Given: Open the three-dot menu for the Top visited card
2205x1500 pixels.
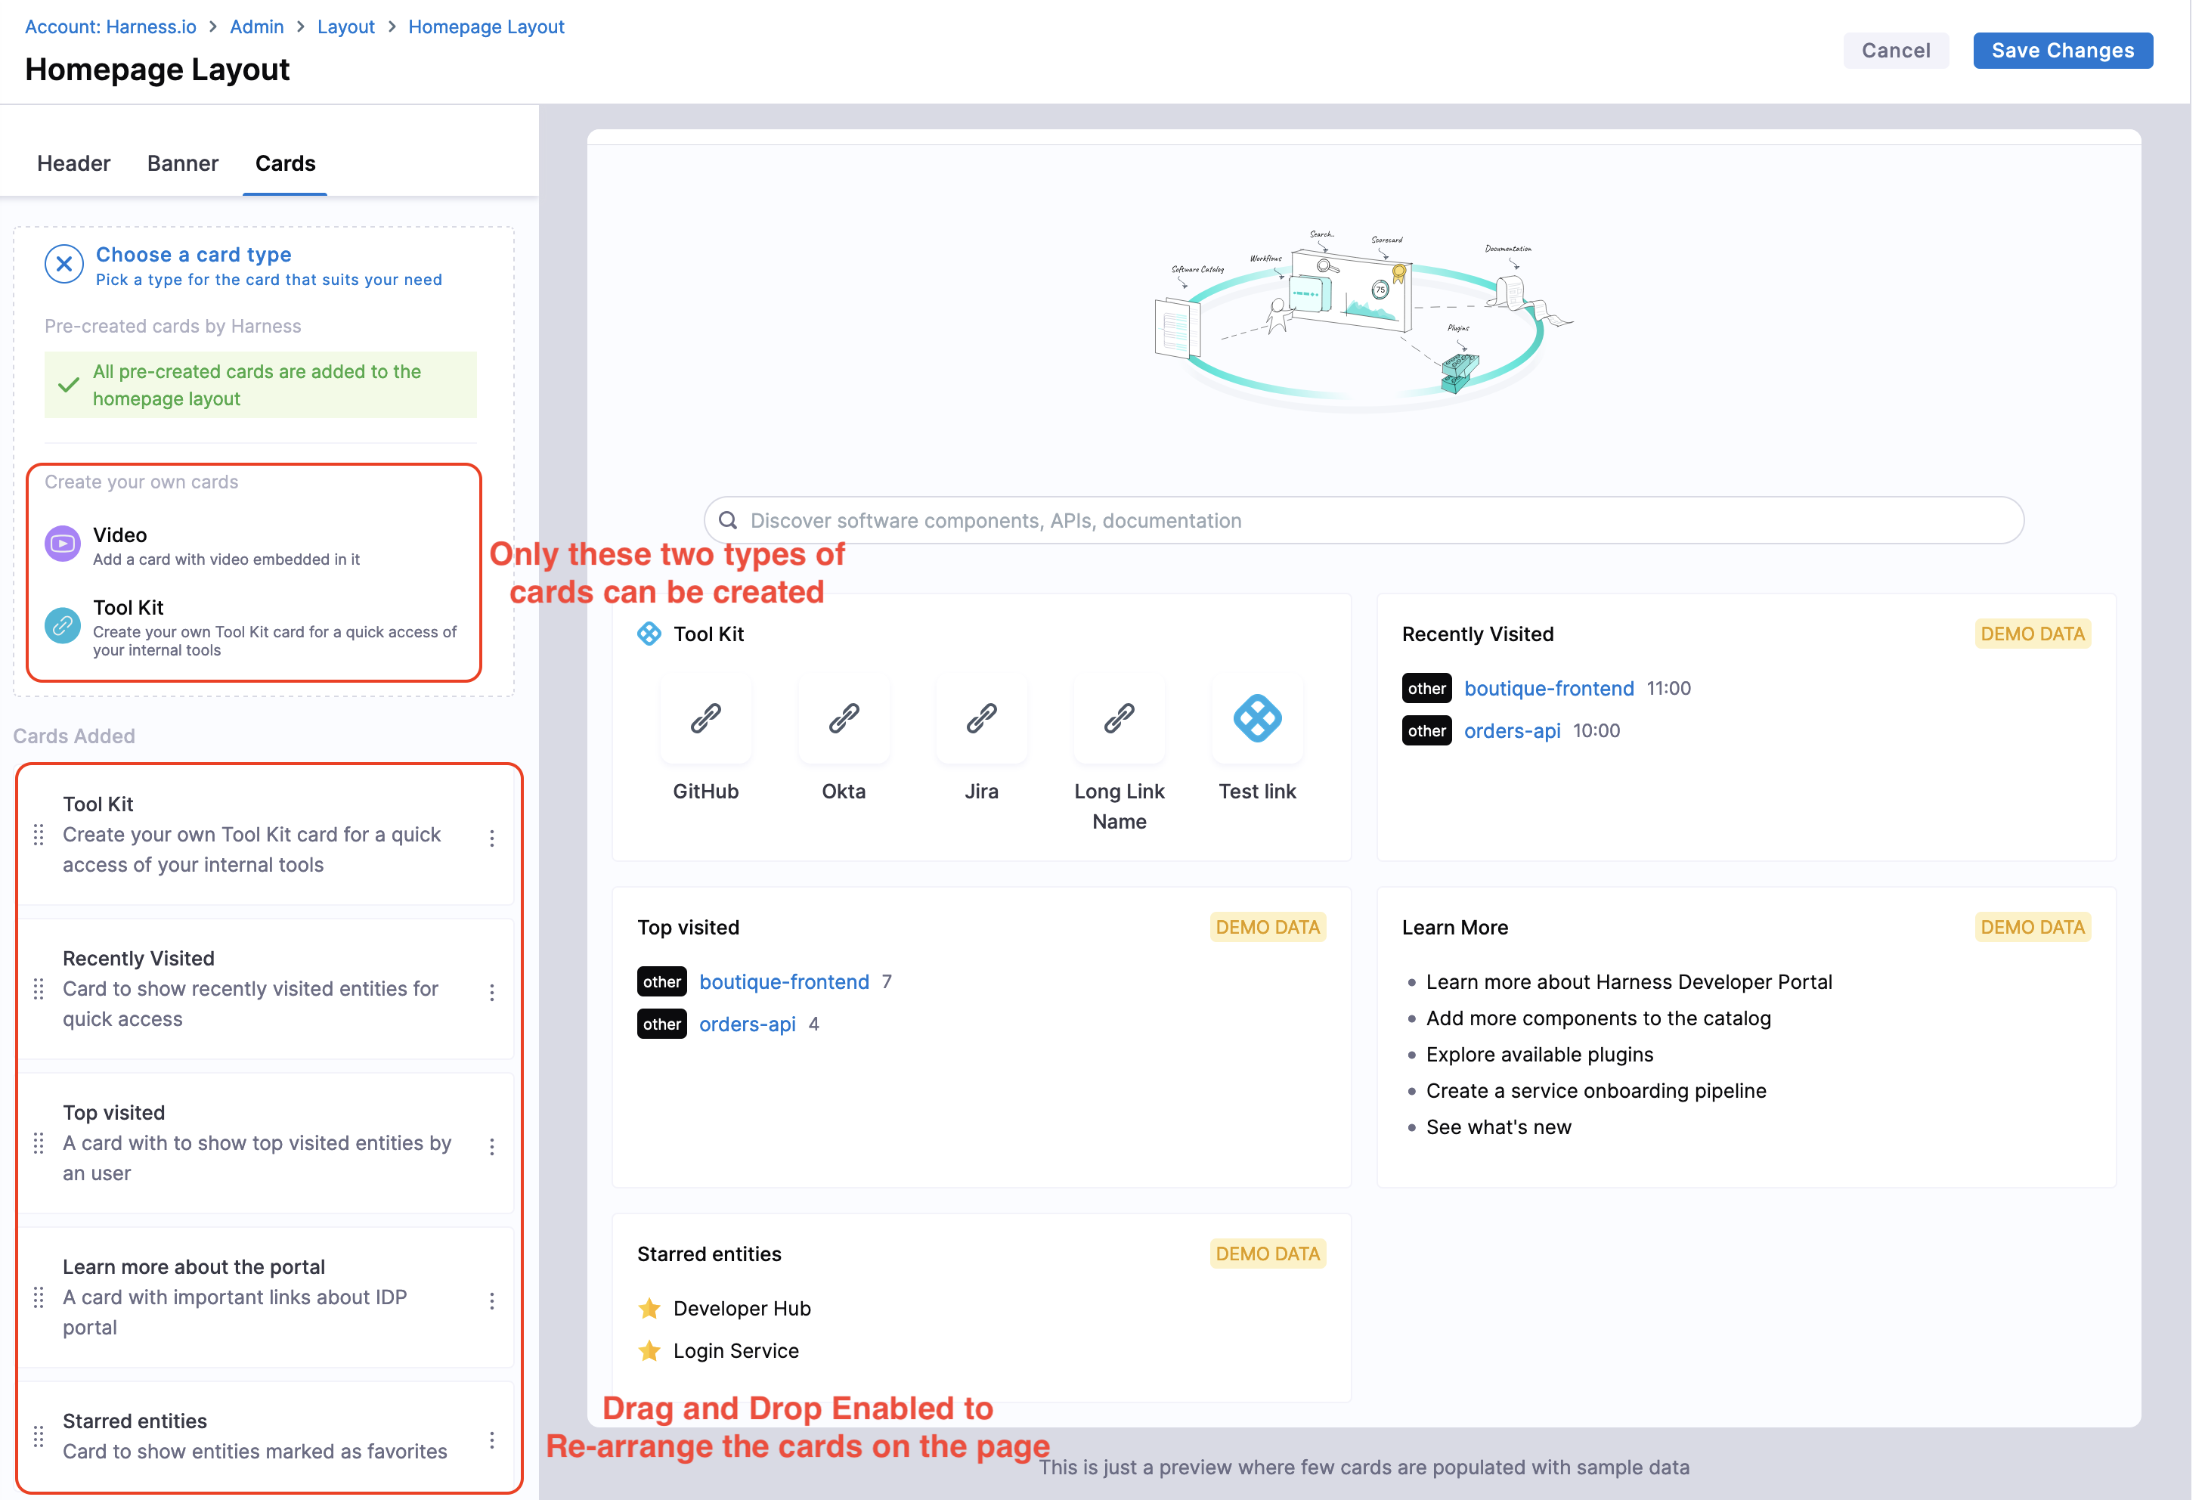Looking at the screenshot, I should [x=491, y=1146].
